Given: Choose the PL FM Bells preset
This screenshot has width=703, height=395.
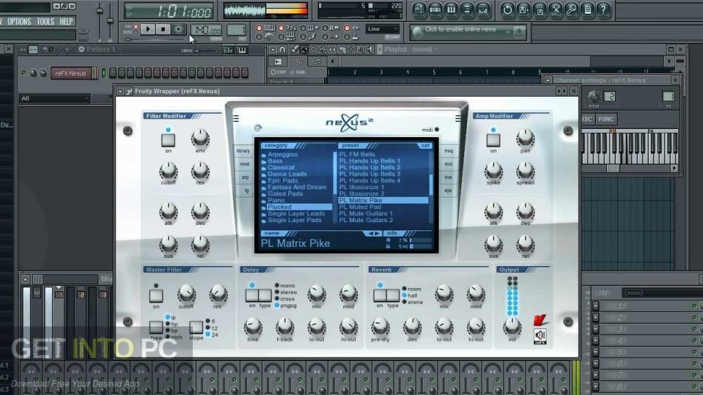Looking at the screenshot, I should (x=357, y=154).
